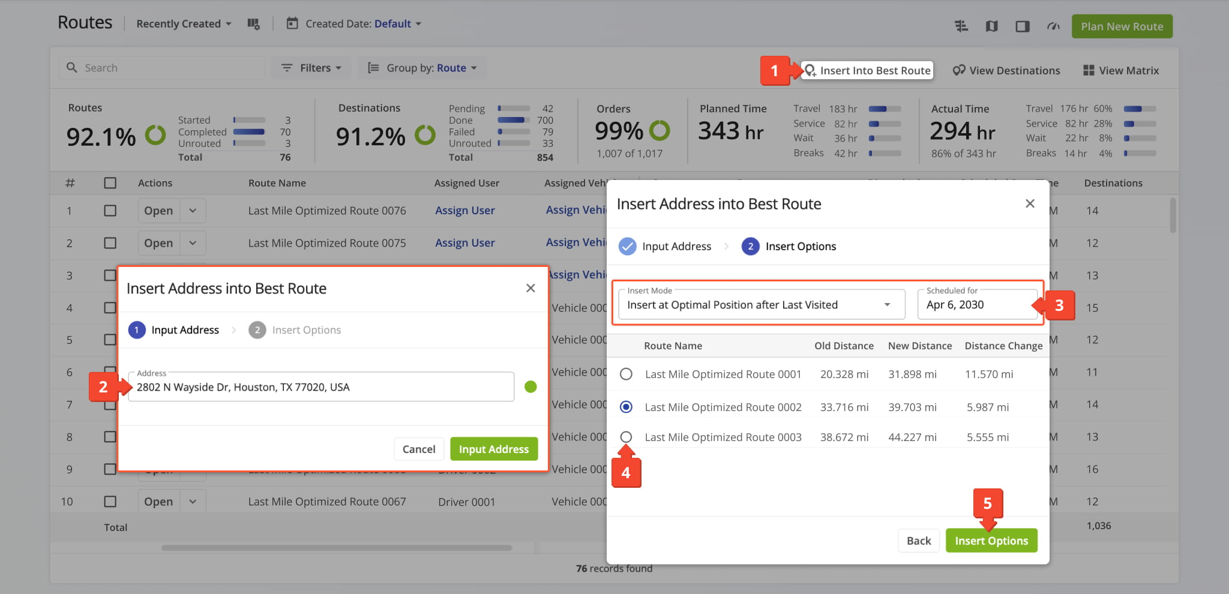Sort by Distance Change column
The height and width of the screenshot is (594, 1229).
click(1003, 346)
